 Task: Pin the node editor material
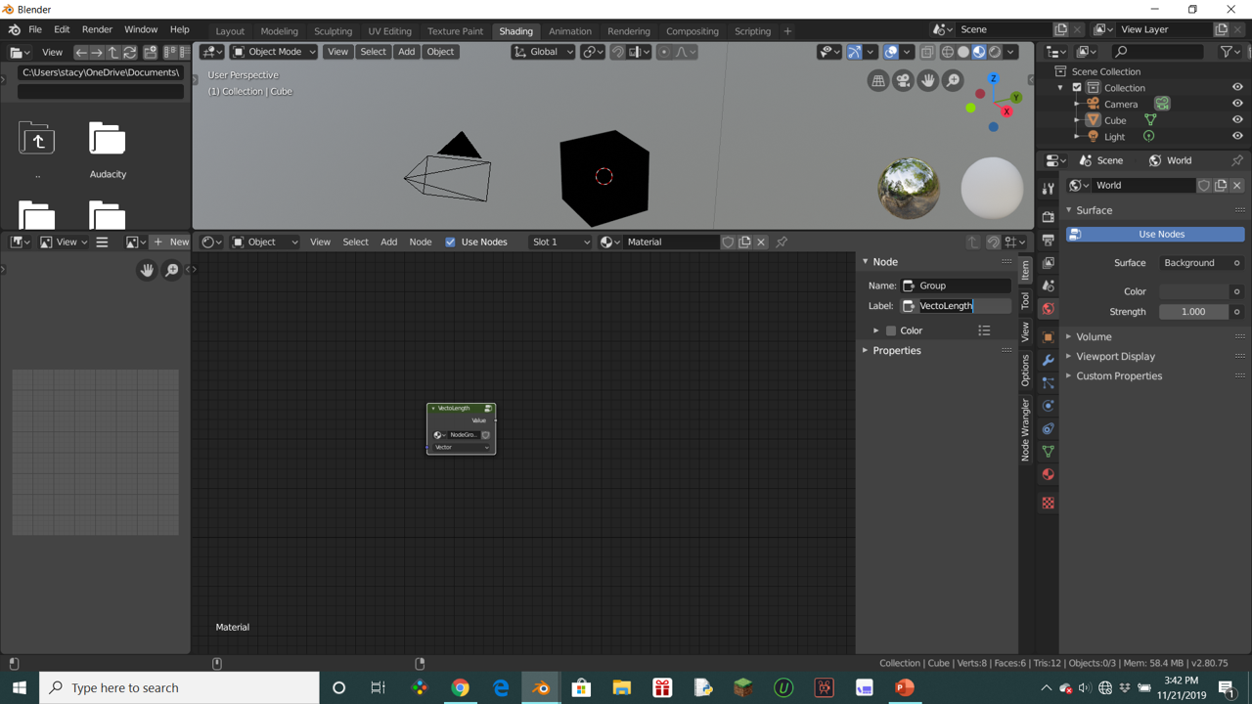click(782, 242)
